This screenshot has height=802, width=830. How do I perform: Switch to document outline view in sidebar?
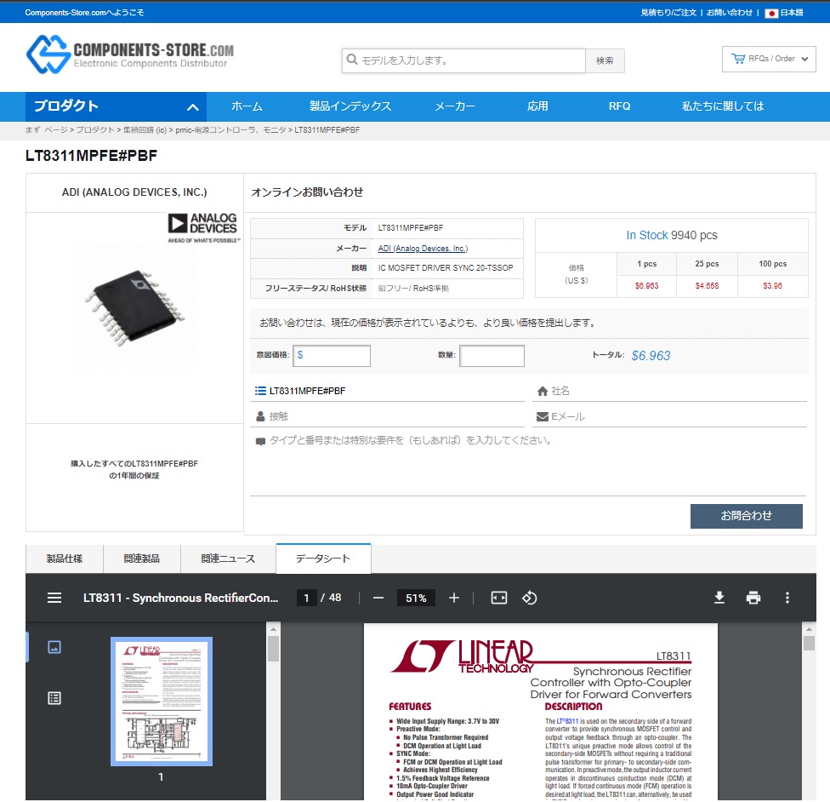pos(54,698)
